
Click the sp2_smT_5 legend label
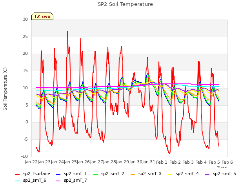coord(224,174)
